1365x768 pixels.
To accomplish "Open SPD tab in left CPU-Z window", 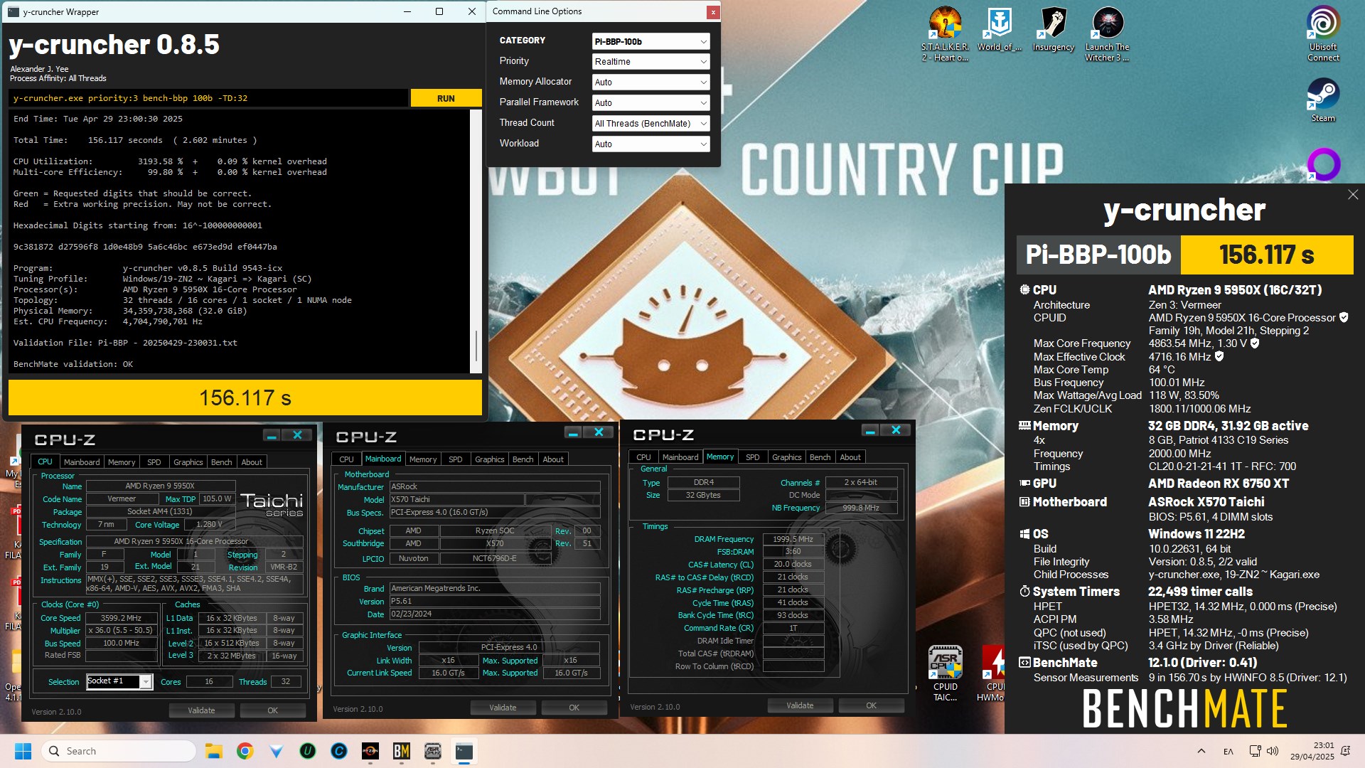I will click(x=154, y=462).
